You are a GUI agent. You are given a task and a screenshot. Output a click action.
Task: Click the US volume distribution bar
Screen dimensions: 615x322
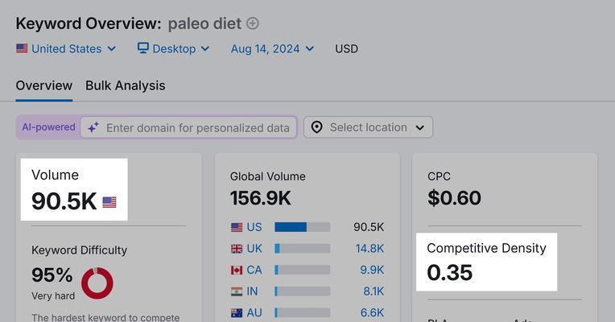click(303, 227)
